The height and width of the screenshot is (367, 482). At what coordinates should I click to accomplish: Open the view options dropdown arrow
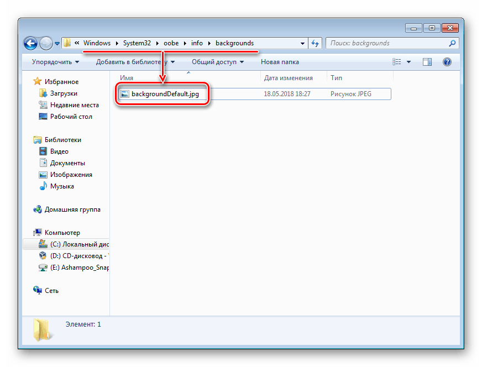408,62
